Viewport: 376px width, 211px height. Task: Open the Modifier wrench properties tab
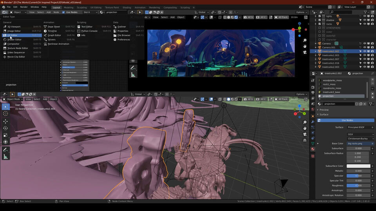[313, 122]
